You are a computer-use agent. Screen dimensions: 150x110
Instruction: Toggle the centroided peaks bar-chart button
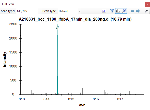click(118, 11)
